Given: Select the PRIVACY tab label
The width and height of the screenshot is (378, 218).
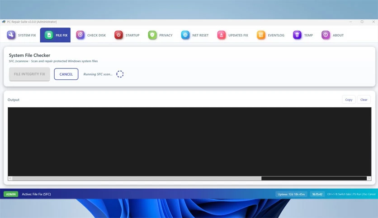Looking at the screenshot, I should coord(166,35).
